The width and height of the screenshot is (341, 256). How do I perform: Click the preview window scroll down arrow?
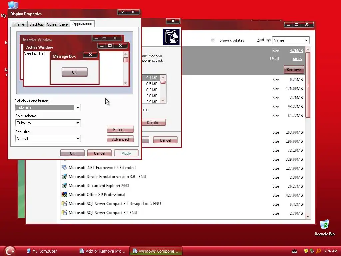point(126,83)
